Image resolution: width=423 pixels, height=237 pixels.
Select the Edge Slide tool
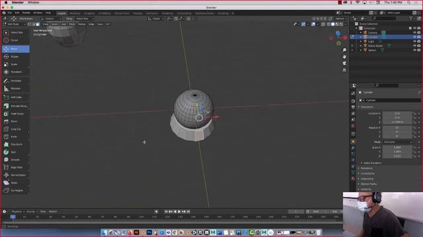click(16, 167)
